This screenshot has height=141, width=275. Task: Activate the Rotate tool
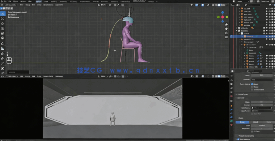coord(3,28)
